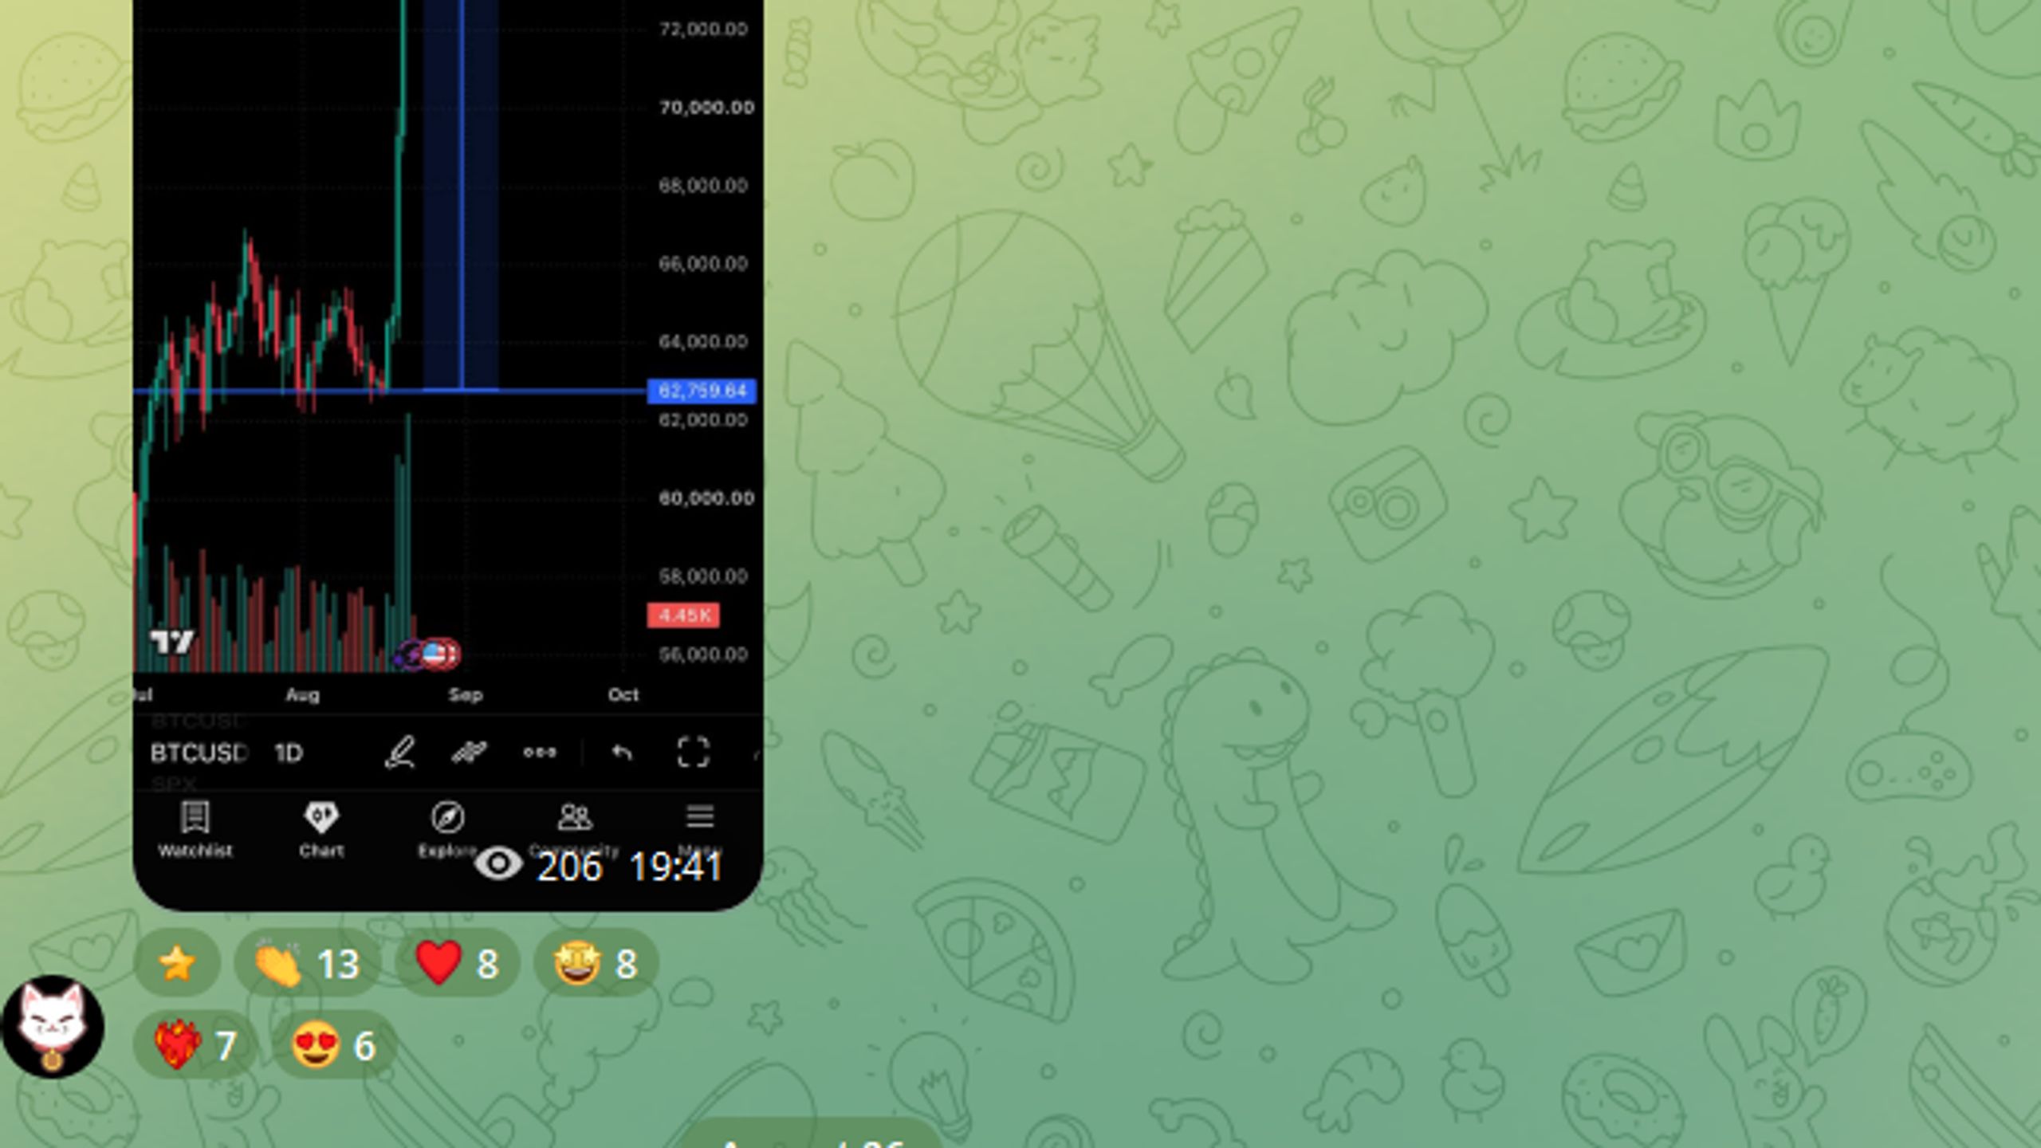Click the pencil drawing tool icon
The height and width of the screenshot is (1148, 2041).
pyautogui.click(x=399, y=753)
